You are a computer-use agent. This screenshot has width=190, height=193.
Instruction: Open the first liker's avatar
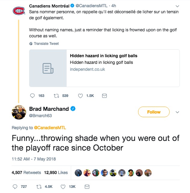[x=78, y=173]
